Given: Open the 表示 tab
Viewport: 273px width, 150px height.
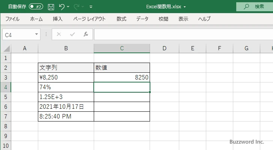Looking at the screenshot, I should pos(183,19).
